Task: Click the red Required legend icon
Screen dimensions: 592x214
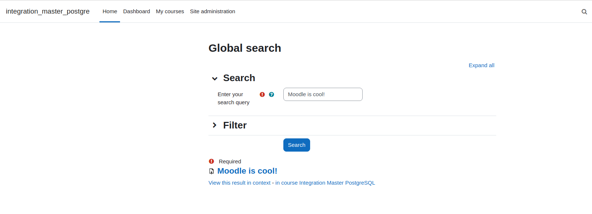Action: (211, 161)
